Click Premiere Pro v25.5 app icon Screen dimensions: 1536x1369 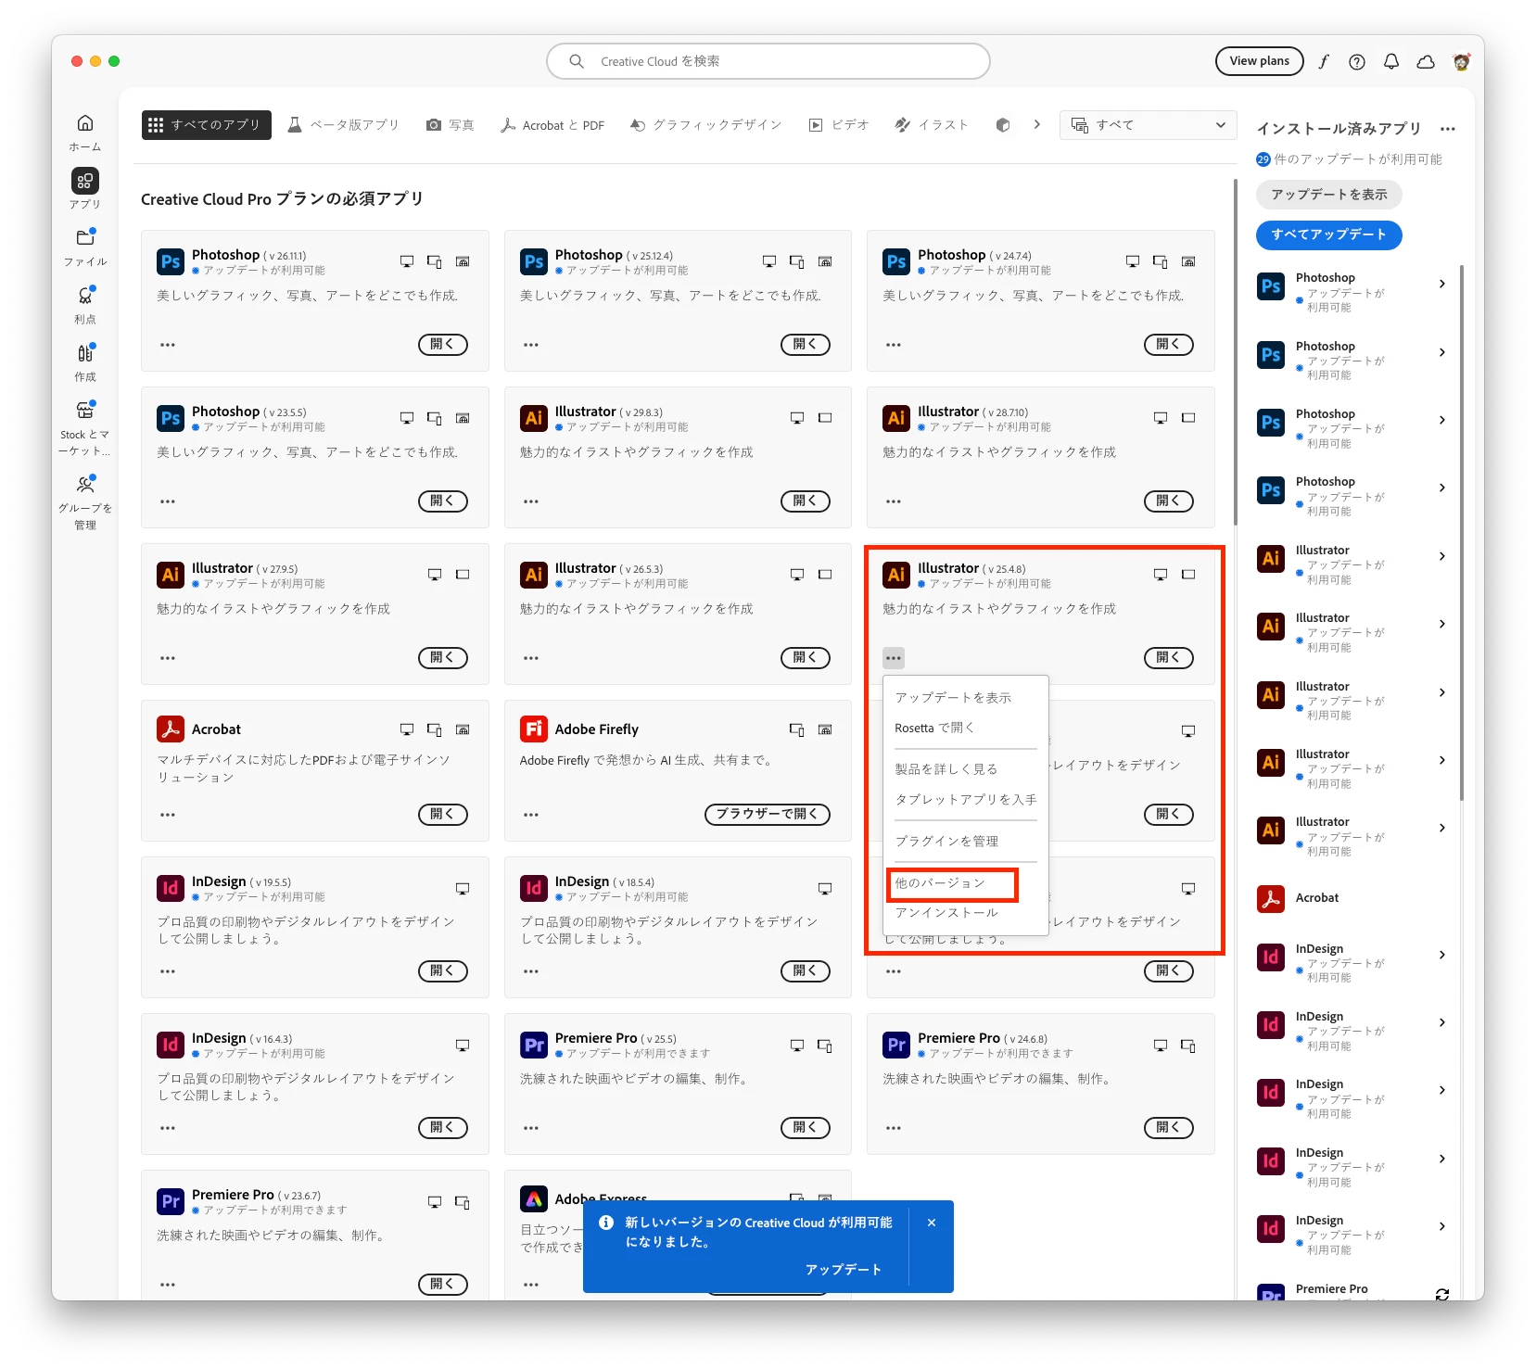(534, 1045)
